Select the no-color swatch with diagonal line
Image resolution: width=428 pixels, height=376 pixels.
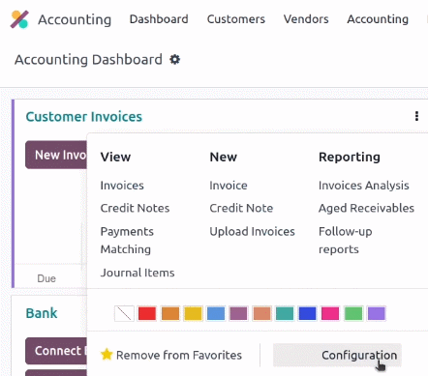click(x=124, y=313)
